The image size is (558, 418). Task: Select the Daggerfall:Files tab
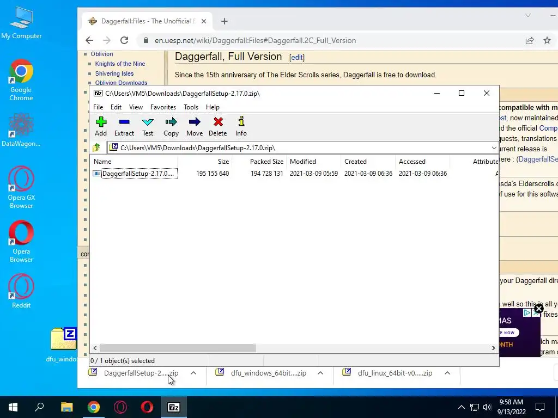[x=147, y=21]
